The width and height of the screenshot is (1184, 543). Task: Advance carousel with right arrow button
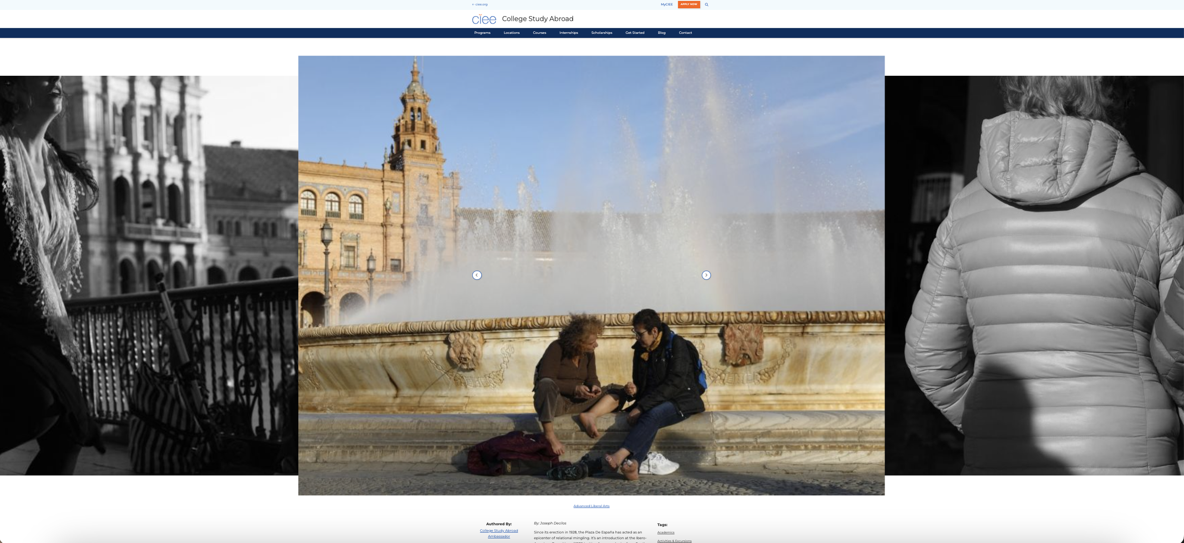click(706, 275)
